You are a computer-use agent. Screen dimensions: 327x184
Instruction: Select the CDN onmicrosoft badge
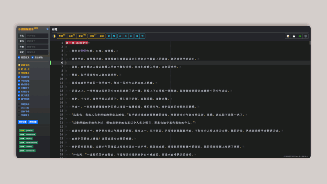[28, 143]
